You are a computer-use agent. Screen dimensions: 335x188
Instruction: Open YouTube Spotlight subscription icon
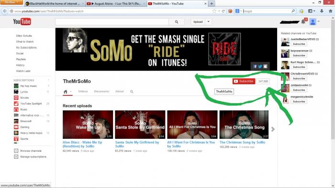pos(16,104)
